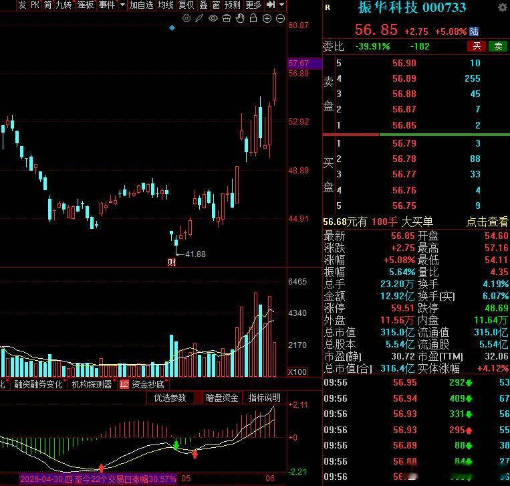Click the 暗盘资金 button
This screenshot has height=486, width=510.
pos(222,398)
